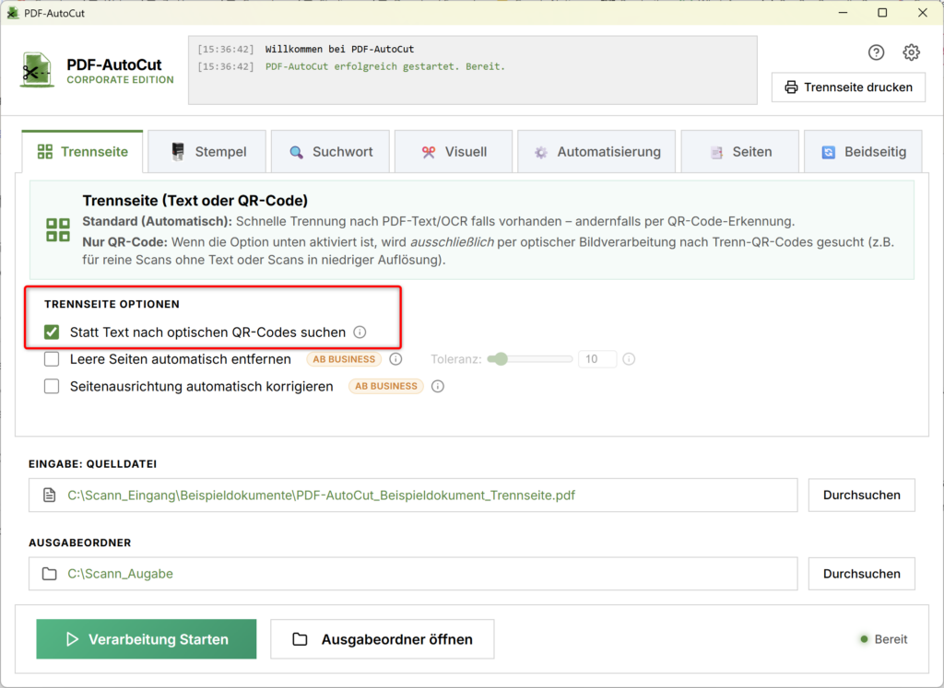The width and height of the screenshot is (944, 688).
Task: Click log line 'Willkommen bei PDF-AutoCut'
Action: (339, 50)
